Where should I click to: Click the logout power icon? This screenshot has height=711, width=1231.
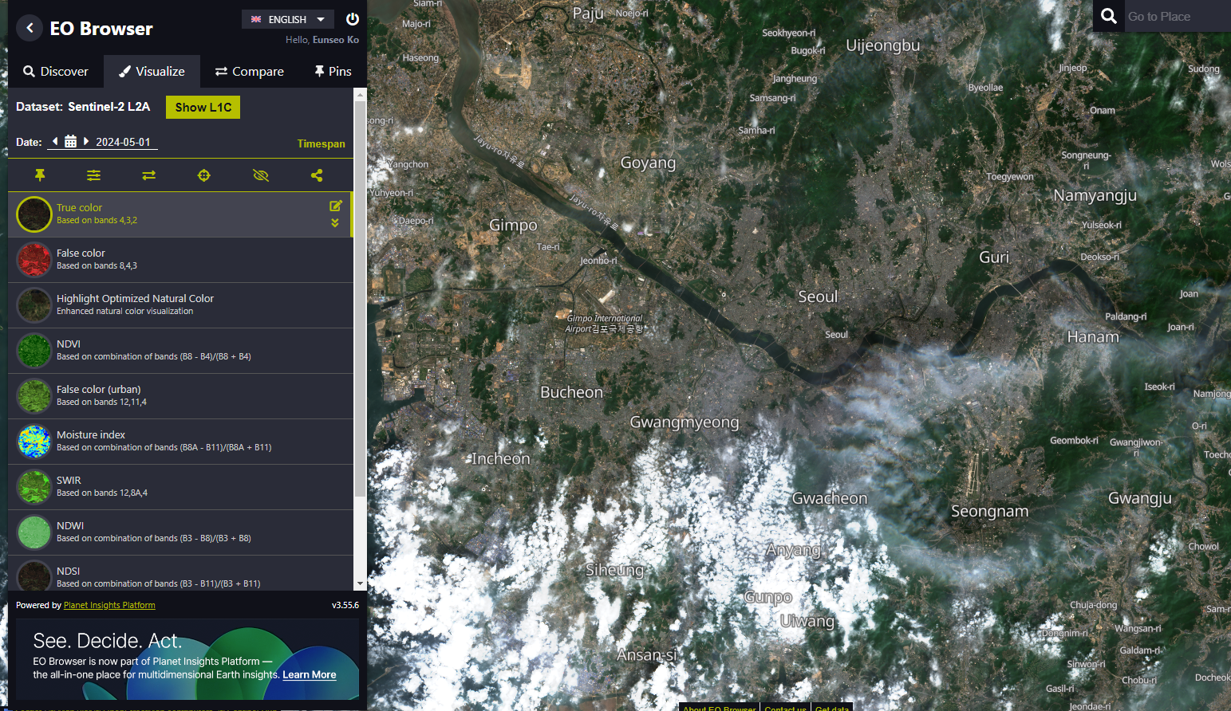click(353, 19)
